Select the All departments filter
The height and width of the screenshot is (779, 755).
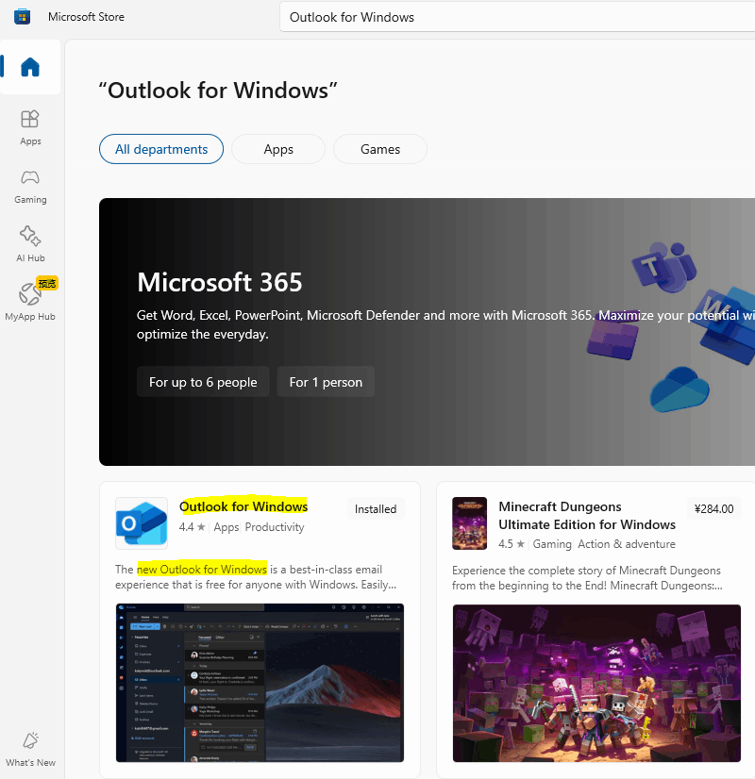pyautogui.click(x=161, y=149)
